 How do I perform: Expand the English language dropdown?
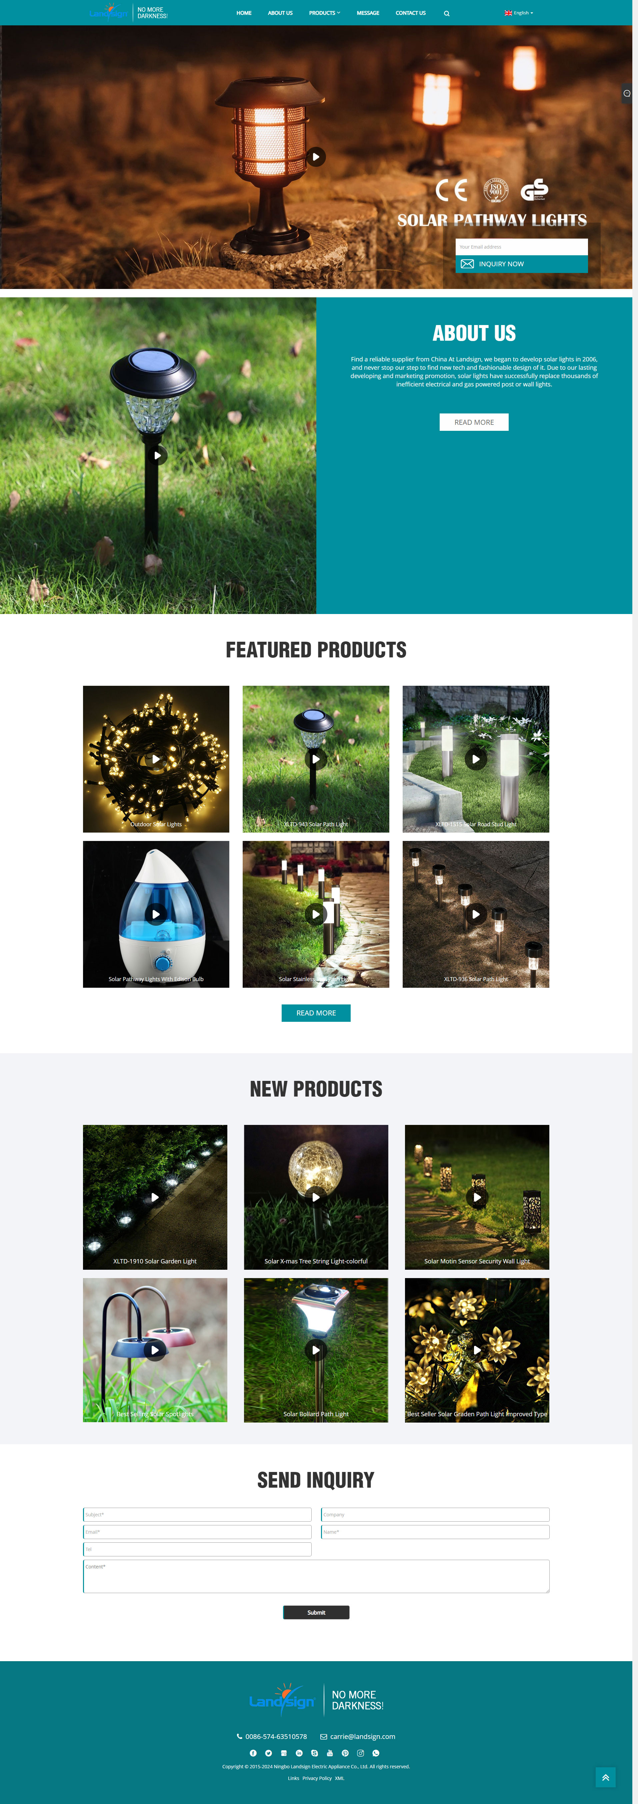pos(518,13)
